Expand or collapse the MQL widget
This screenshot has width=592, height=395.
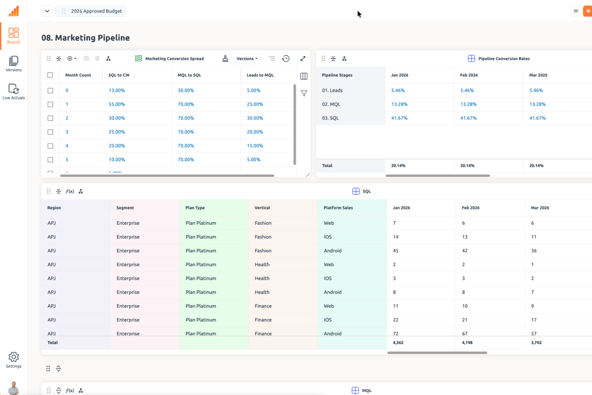[59, 391]
